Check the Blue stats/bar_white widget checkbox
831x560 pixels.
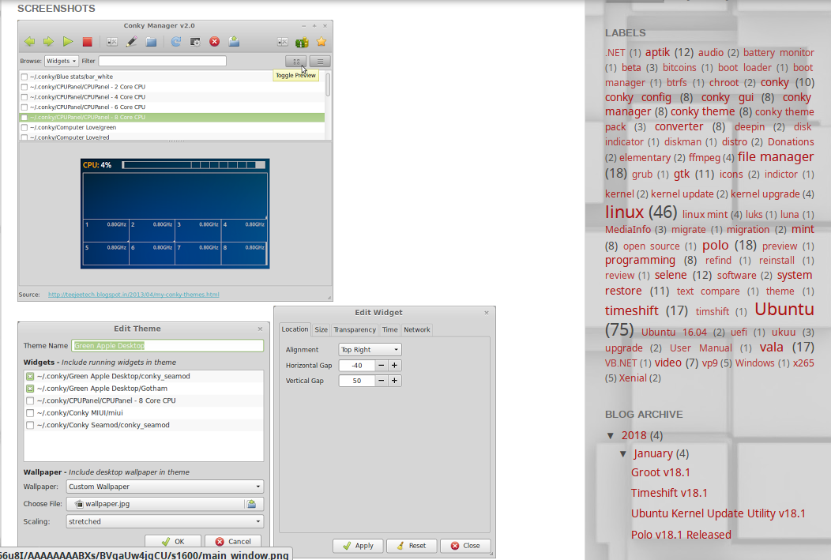click(x=24, y=77)
